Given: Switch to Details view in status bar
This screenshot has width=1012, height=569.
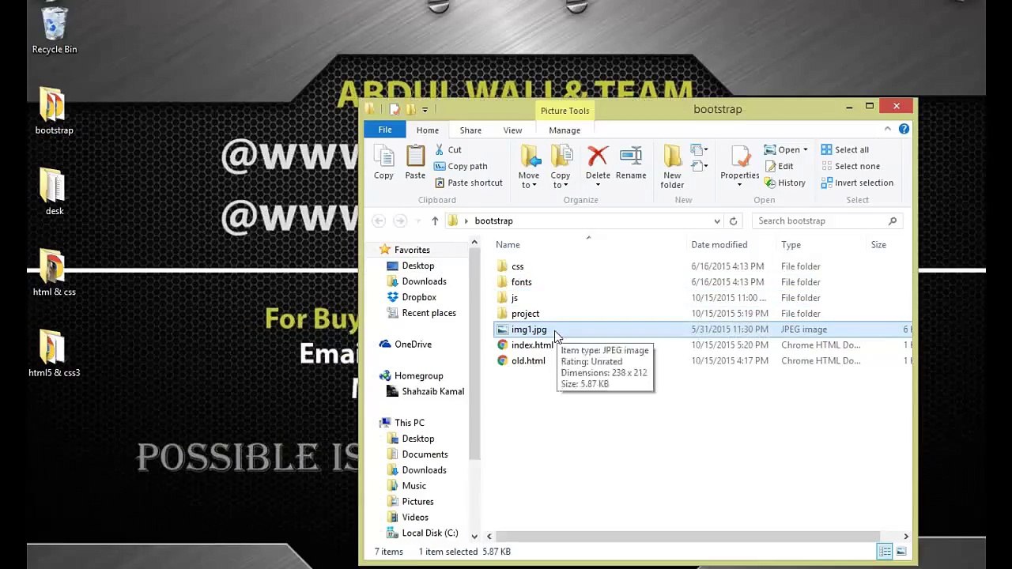Looking at the screenshot, I should (885, 552).
